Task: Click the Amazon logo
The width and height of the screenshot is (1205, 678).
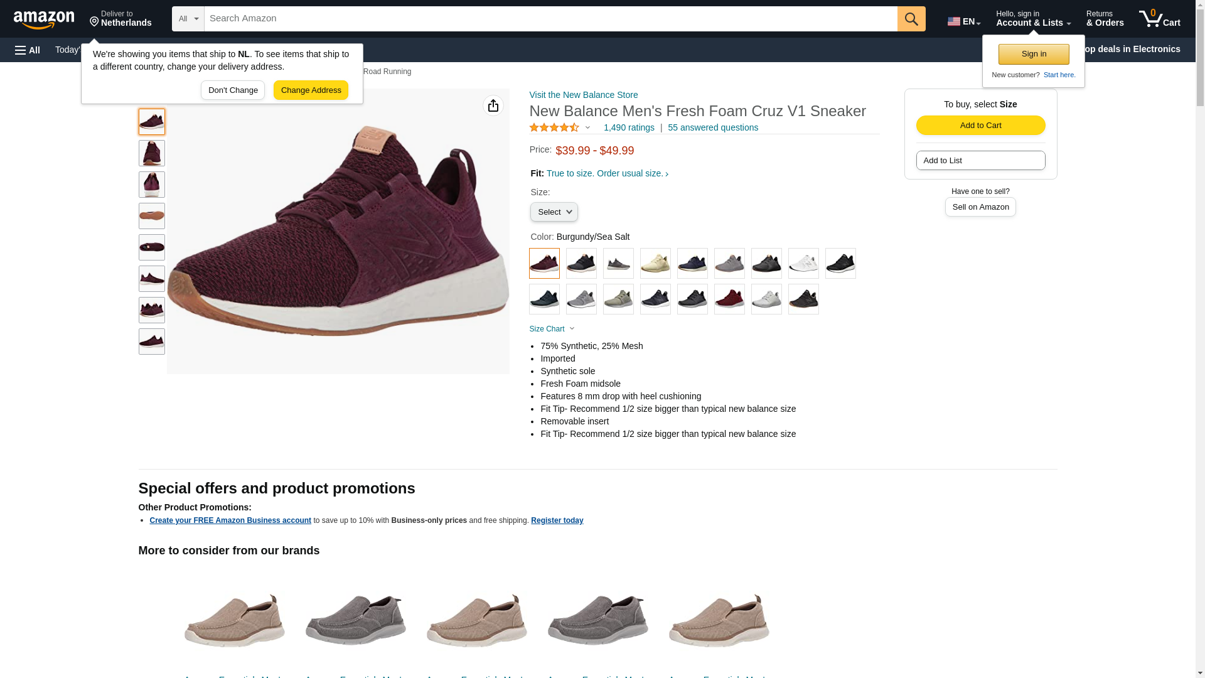Action: pyautogui.click(x=44, y=19)
